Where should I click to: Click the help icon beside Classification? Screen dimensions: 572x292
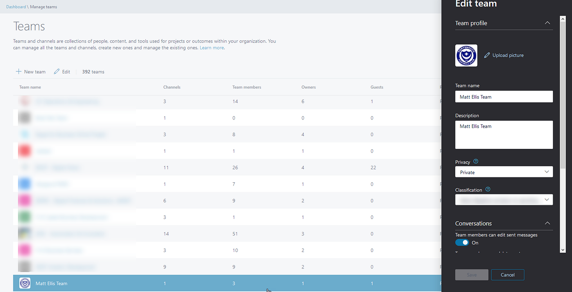click(488, 190)
